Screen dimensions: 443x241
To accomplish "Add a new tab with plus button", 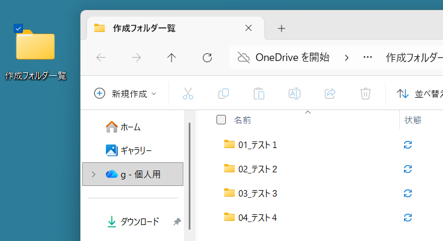I will pyautogui.click(x=282, y=28).
